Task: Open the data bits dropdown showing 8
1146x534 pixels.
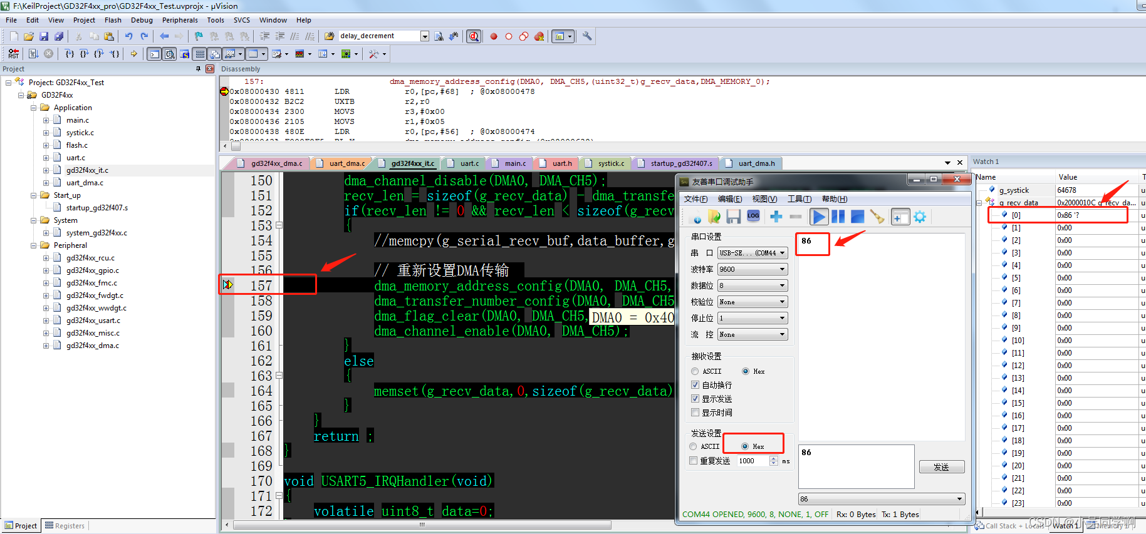Action: [753, 285]
